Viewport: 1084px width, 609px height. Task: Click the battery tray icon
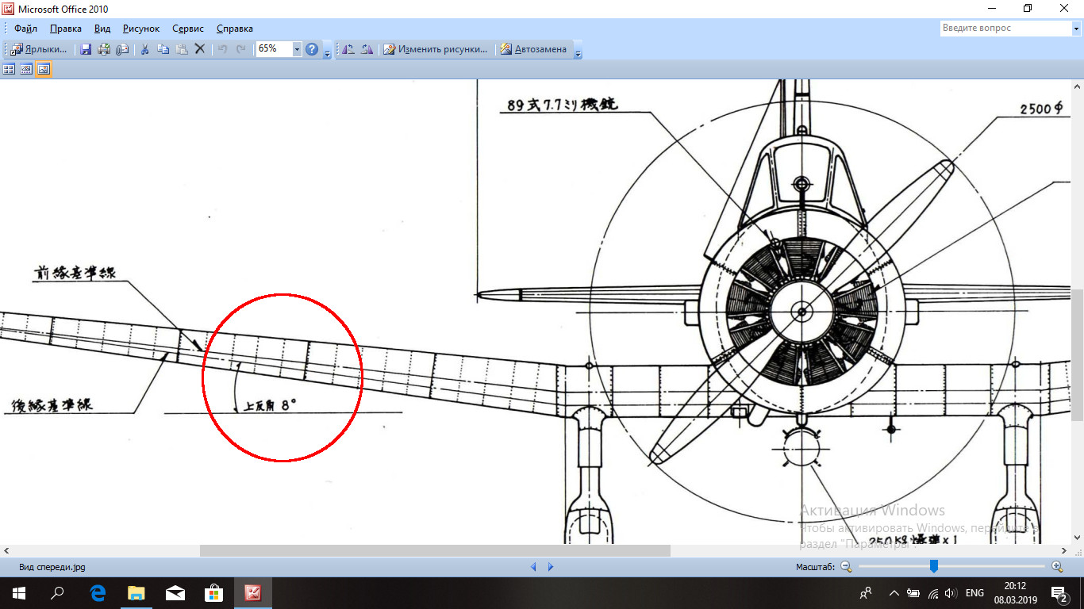913,592
